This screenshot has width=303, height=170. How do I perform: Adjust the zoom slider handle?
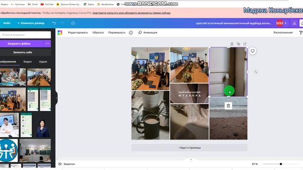point(281,164)
